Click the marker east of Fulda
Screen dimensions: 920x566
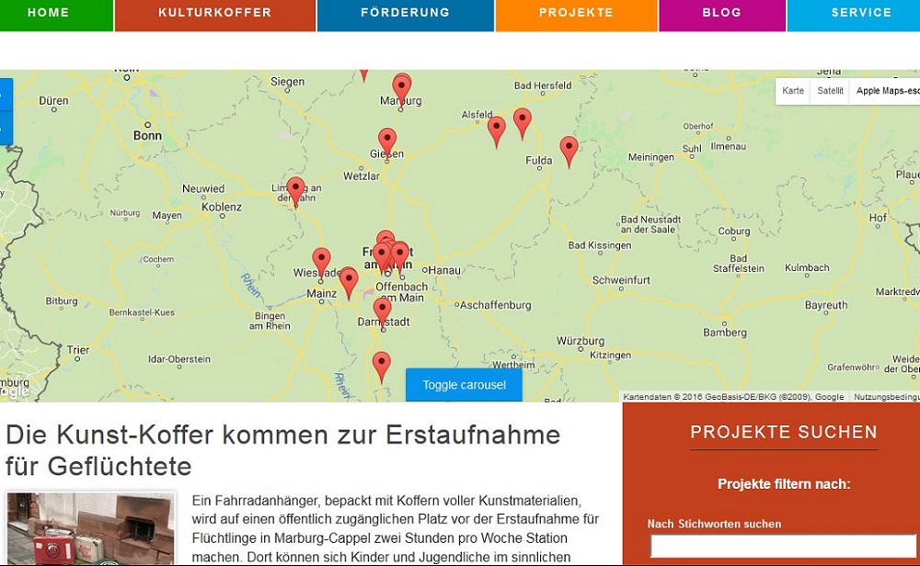[569, 150]
